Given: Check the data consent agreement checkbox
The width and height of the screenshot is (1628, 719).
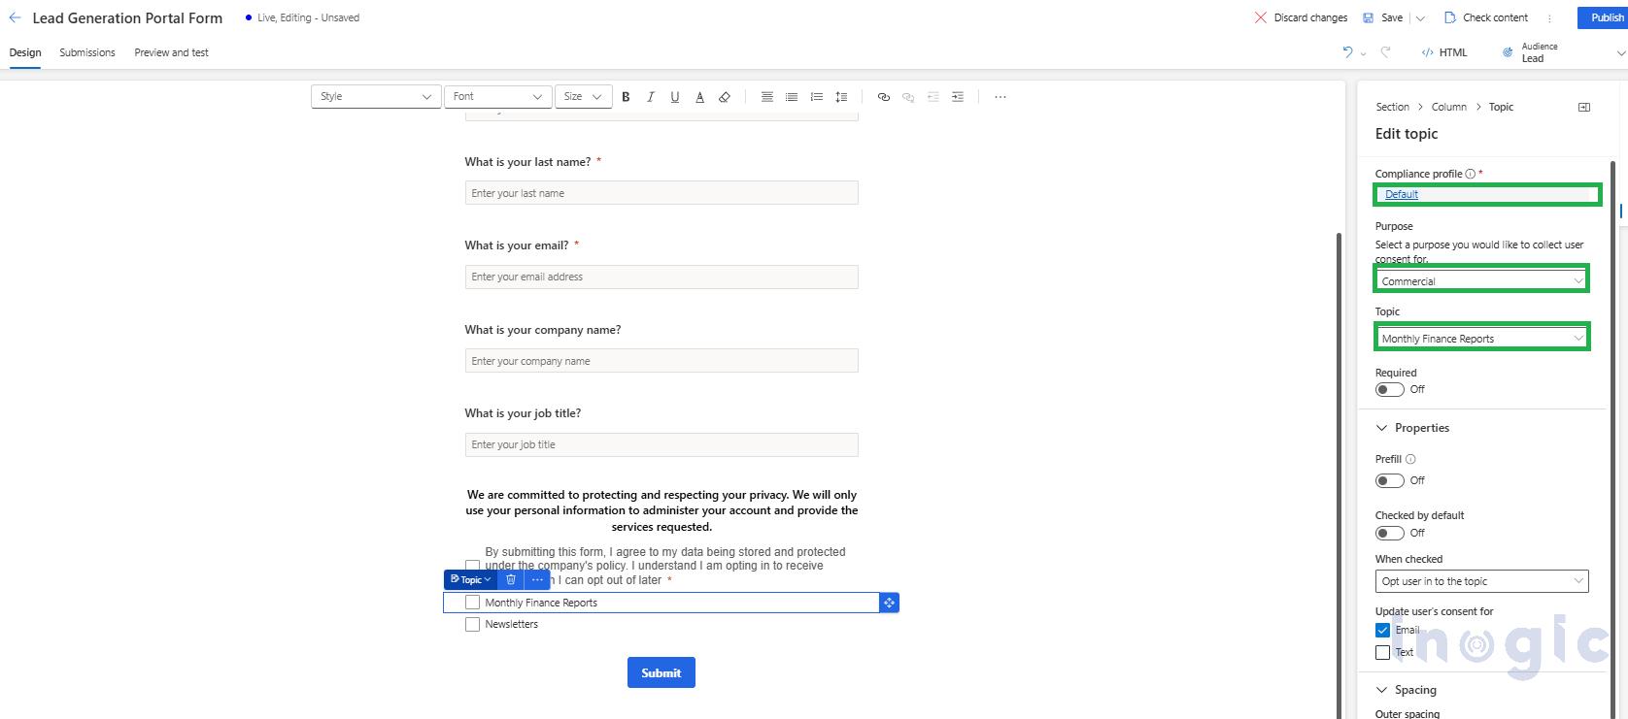Looking at the screenshot, I should pos(472,566).
